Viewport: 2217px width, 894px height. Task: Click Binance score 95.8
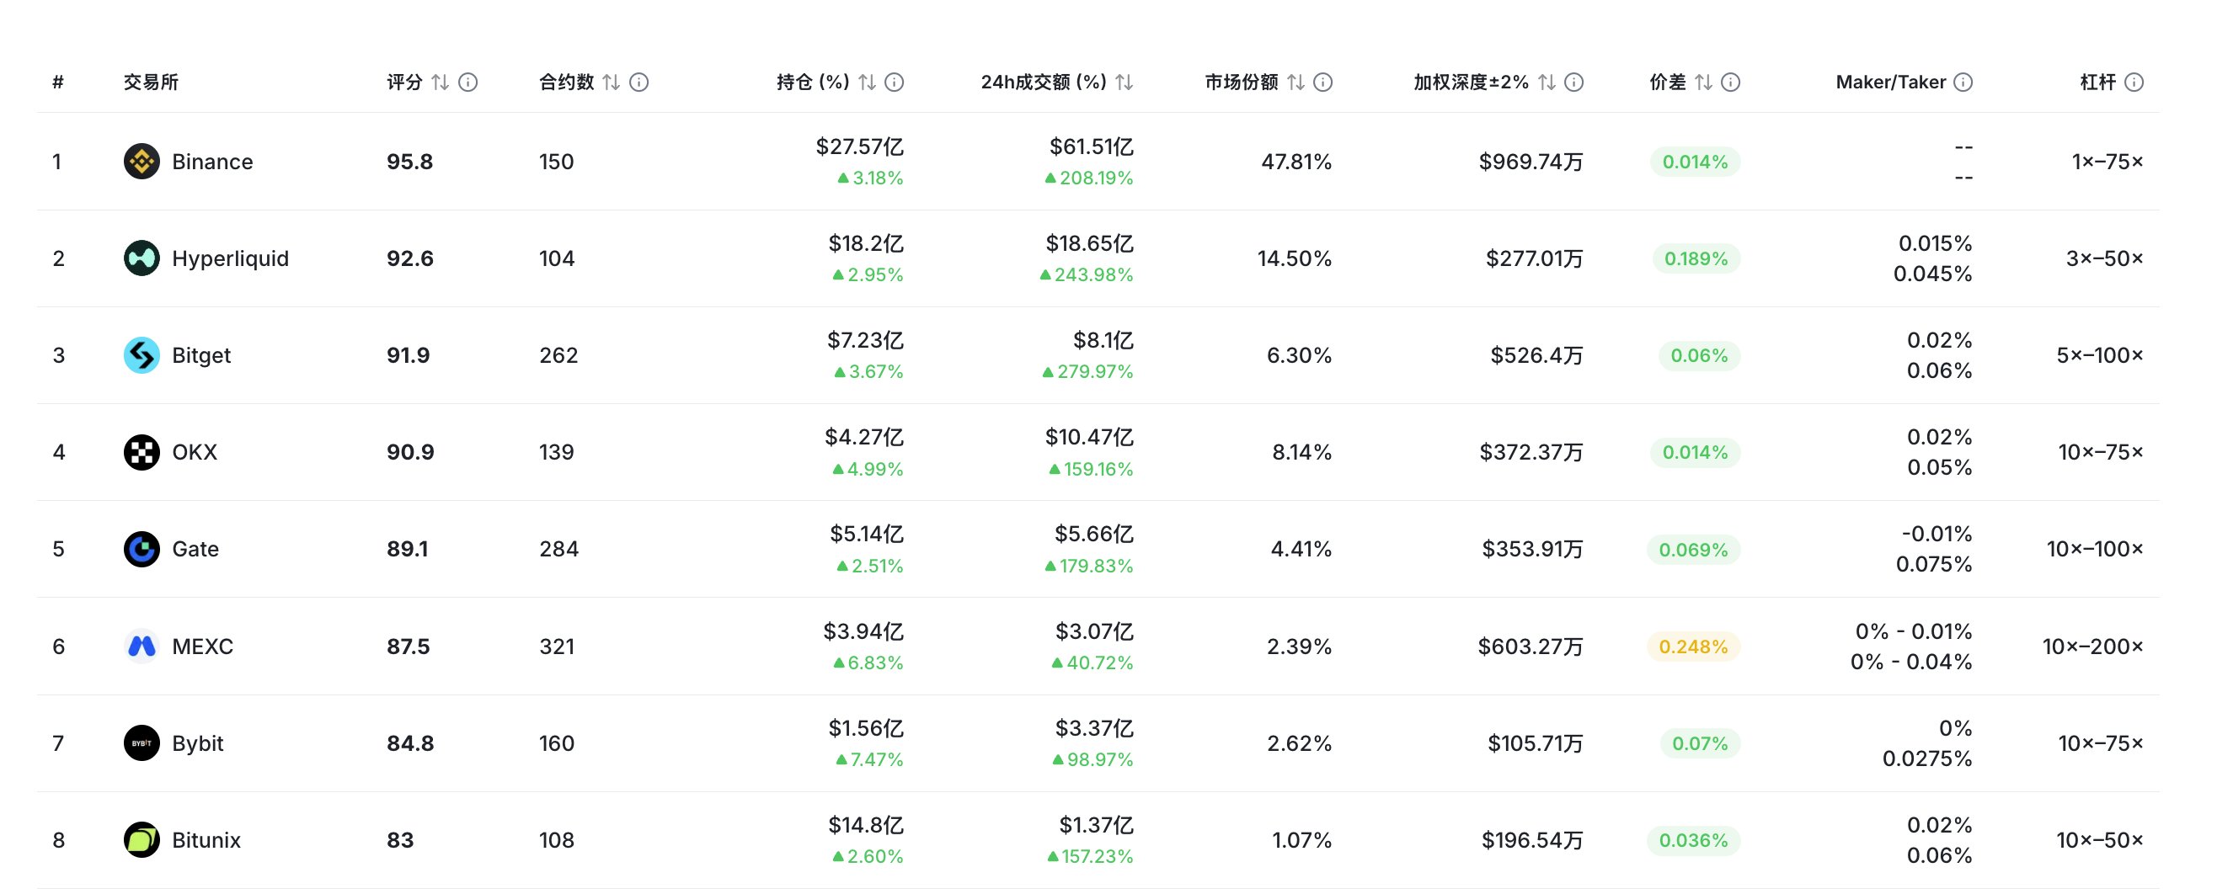(409, 162)
